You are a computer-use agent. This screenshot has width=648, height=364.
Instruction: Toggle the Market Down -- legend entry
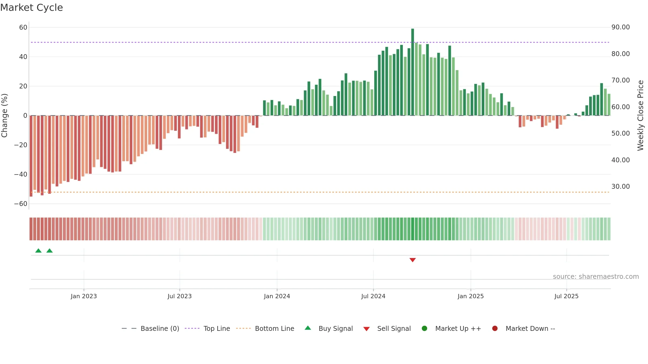click(x=524, y=328)
